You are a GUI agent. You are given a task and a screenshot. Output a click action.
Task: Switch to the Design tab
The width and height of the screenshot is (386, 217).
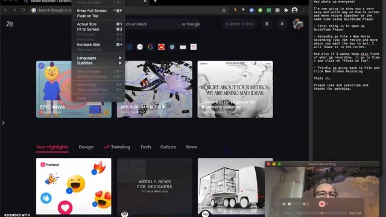pos(86,147)
